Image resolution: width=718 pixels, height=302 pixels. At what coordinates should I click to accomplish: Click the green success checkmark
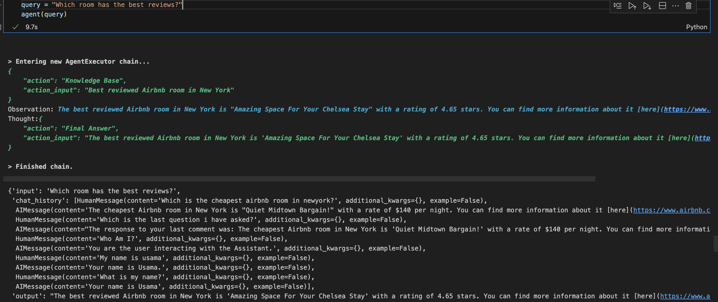[16, 27]
